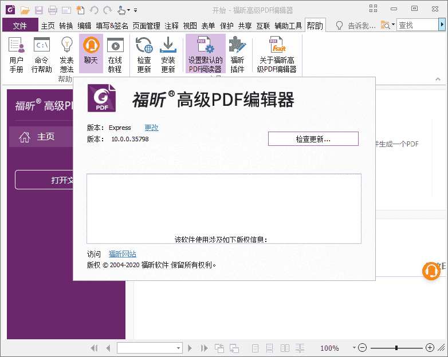
Task: Click Check for Updates ribbon icon (检查更新)
Action: [x=144, y=54]
